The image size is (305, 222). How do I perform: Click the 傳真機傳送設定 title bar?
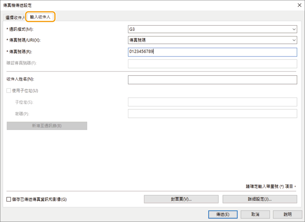(x=122, y=5)
